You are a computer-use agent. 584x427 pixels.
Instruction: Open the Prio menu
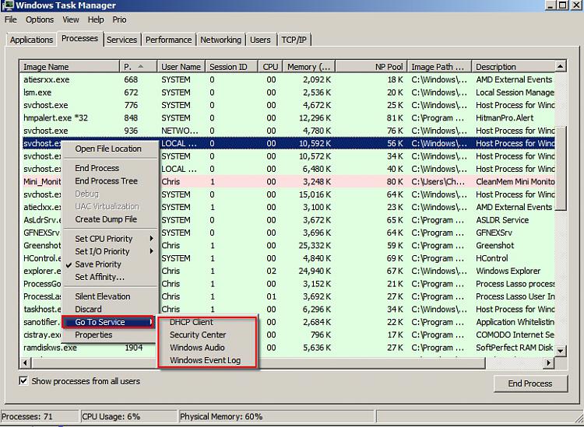pos(120,19)
